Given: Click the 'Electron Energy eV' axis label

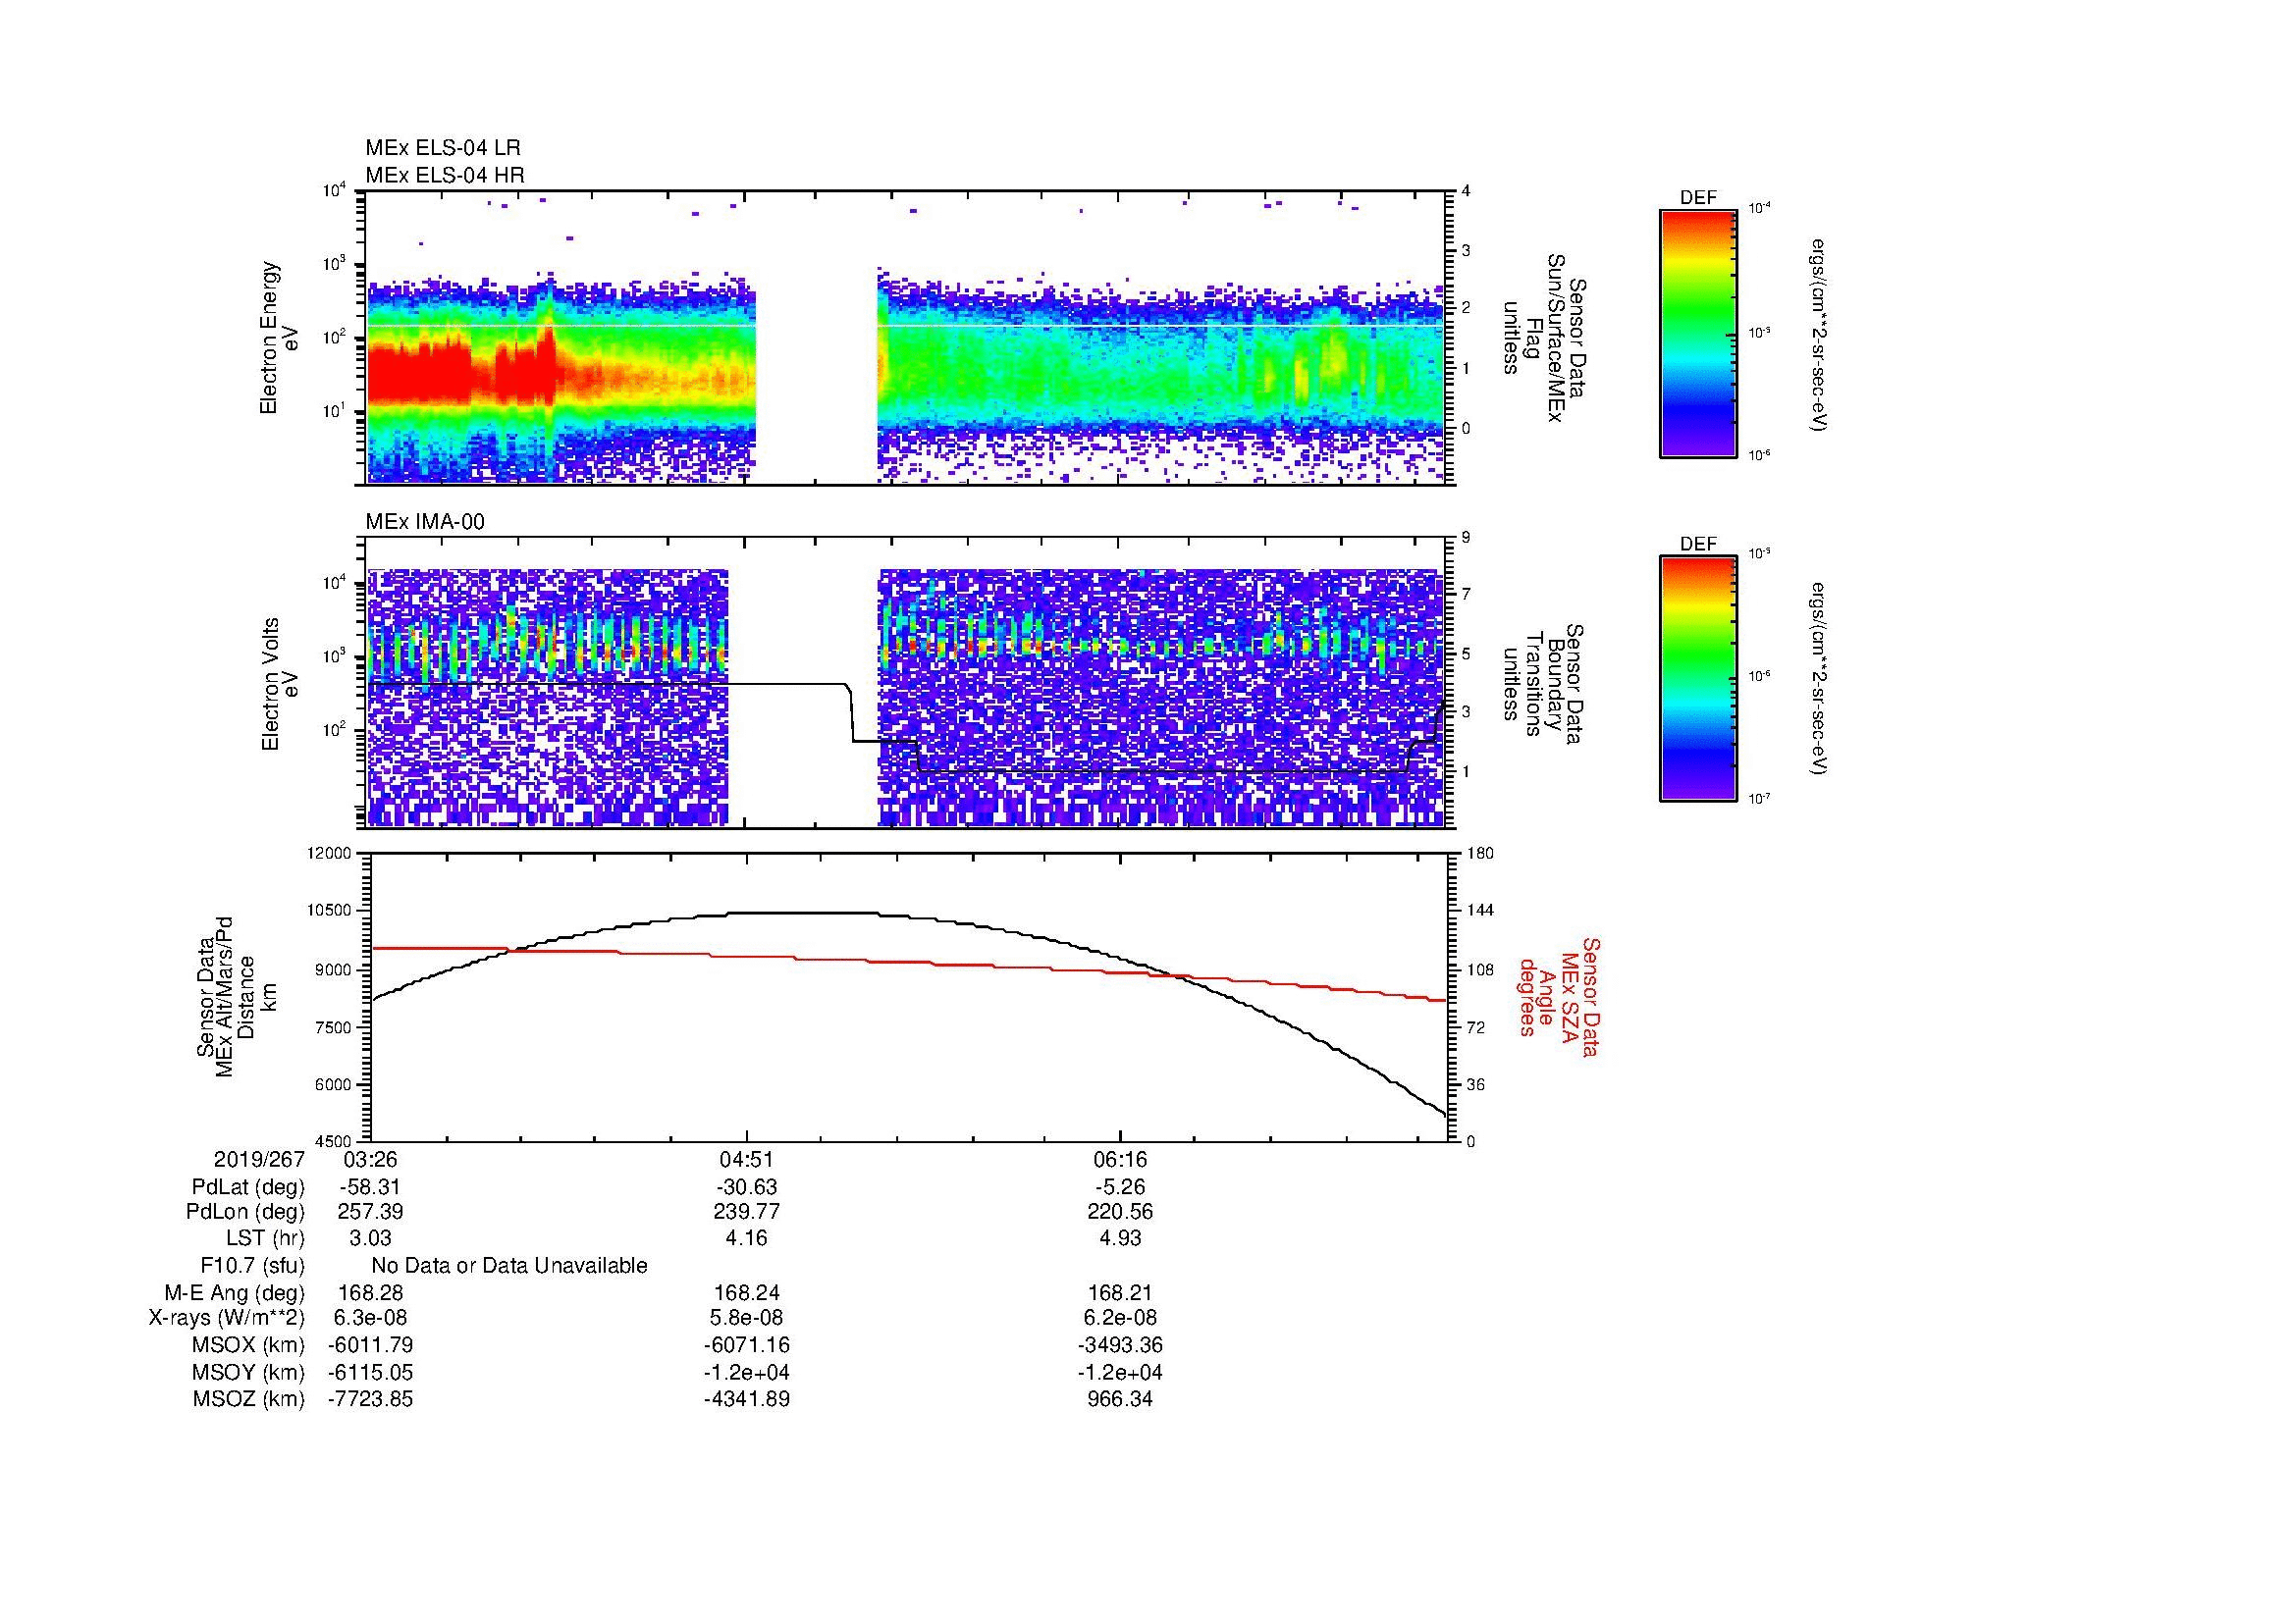Looking at the screenshot, I should pos(280,338).
